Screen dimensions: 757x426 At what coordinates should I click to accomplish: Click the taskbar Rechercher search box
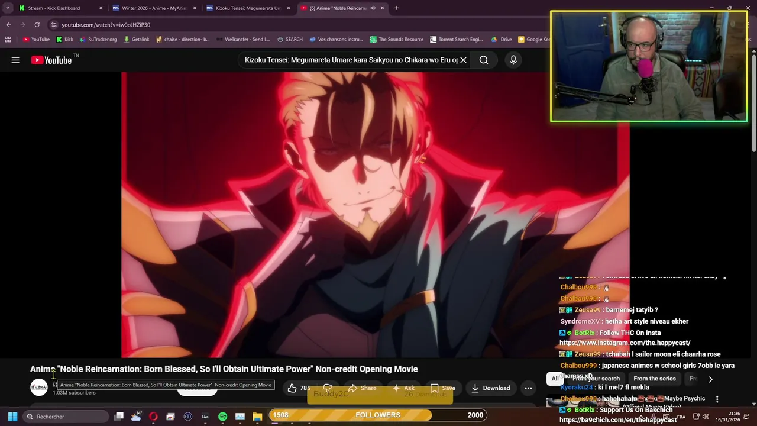65,417
